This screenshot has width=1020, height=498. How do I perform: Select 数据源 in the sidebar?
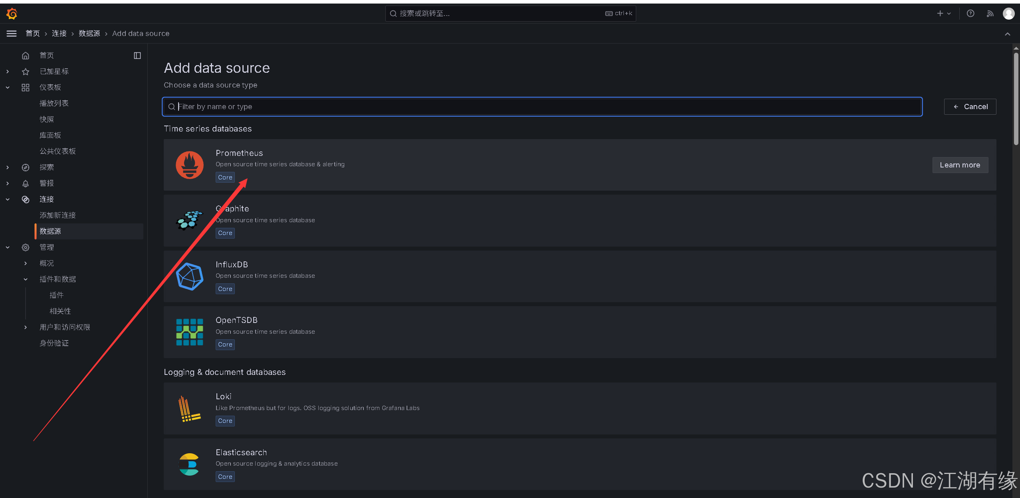tap(89, 231)
